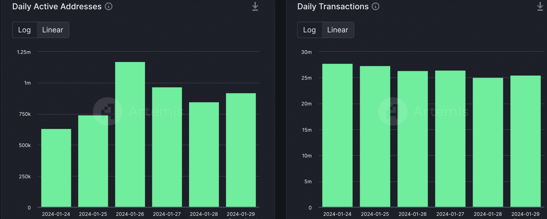Download the Daily Active Addresses chart
The width and height of the screenshot is (547, 219).
255,6
